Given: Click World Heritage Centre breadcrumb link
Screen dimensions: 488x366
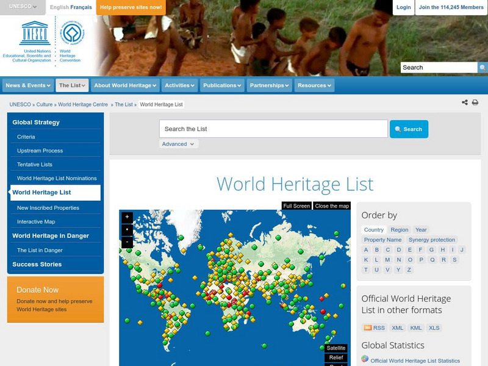Looking at the screenshot, I should 83,104.
